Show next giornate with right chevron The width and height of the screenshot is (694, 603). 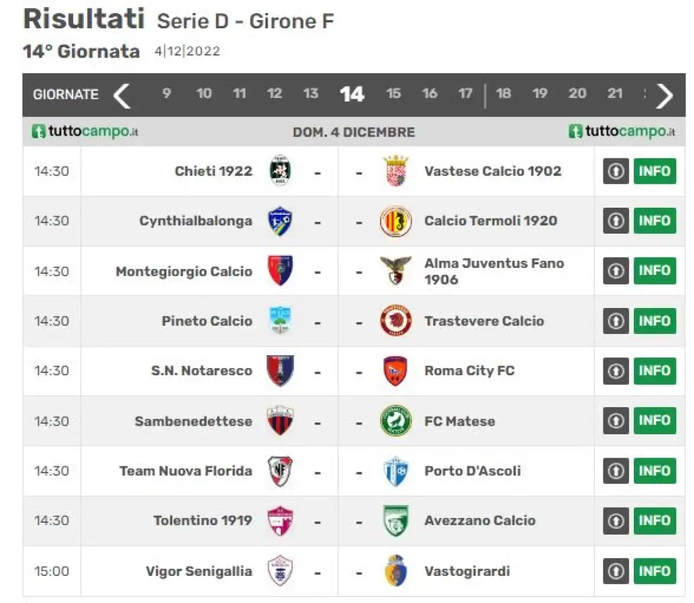tap(665, 95)
